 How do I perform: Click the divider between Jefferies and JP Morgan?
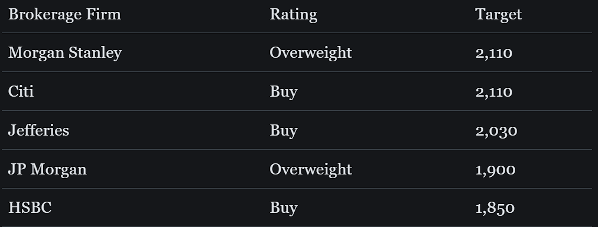297,149
